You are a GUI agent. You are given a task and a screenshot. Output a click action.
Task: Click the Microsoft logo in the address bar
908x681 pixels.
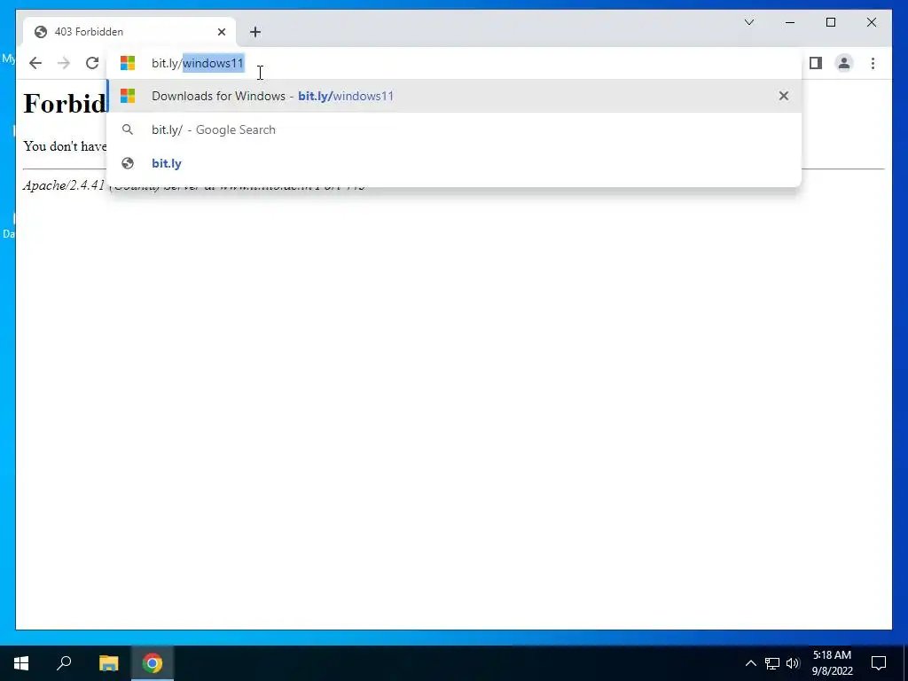tap(128, 63)
